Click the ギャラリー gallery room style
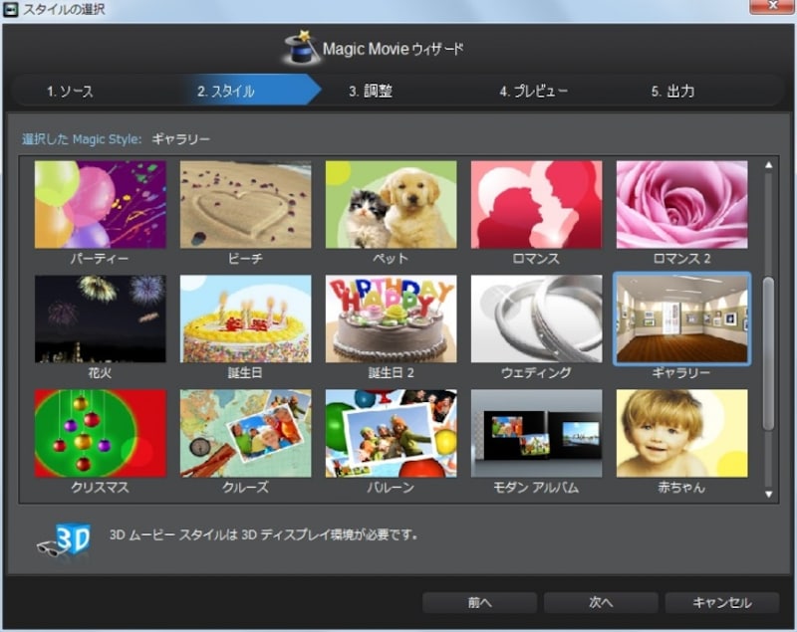The image size is (797, 632). click(681, 318)
